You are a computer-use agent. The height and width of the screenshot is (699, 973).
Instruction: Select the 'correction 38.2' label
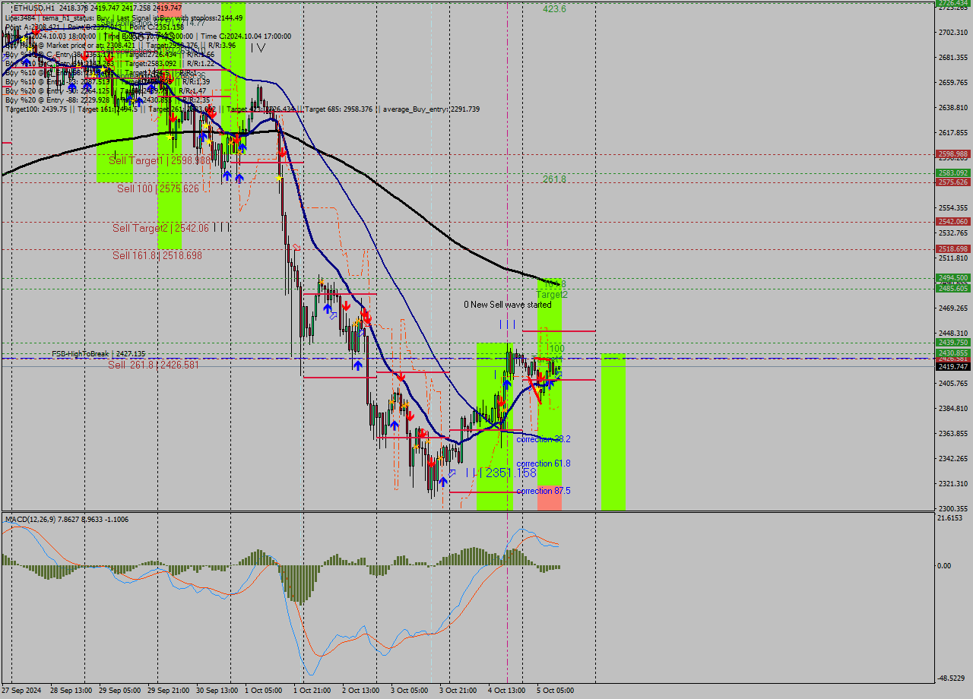coord(544,439)
